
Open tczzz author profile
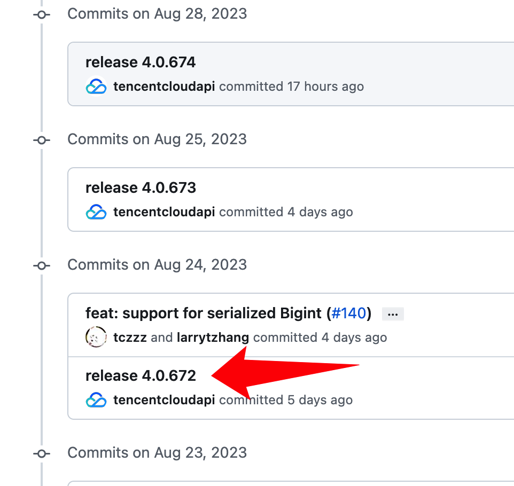130,338
